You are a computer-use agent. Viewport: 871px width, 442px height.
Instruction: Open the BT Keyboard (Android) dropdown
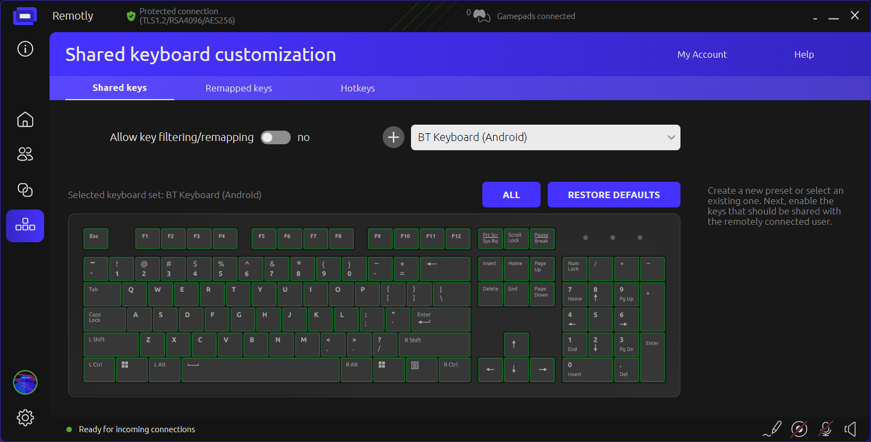click(545, 138)
